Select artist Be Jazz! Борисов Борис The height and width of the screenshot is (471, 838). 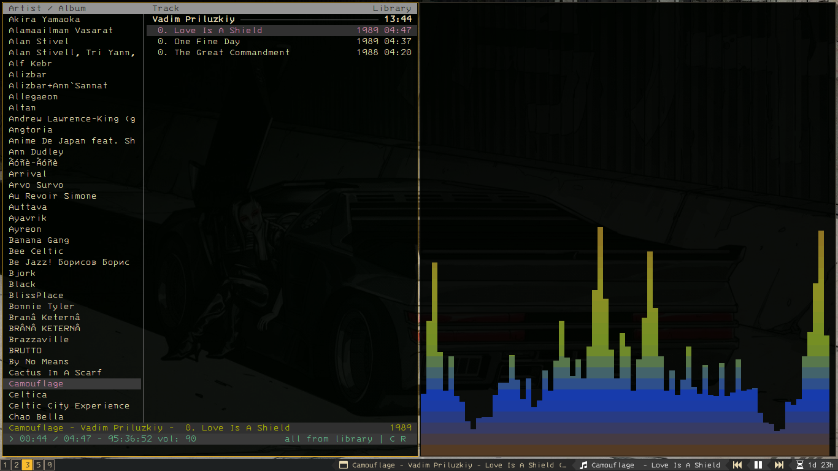(69, 262)
